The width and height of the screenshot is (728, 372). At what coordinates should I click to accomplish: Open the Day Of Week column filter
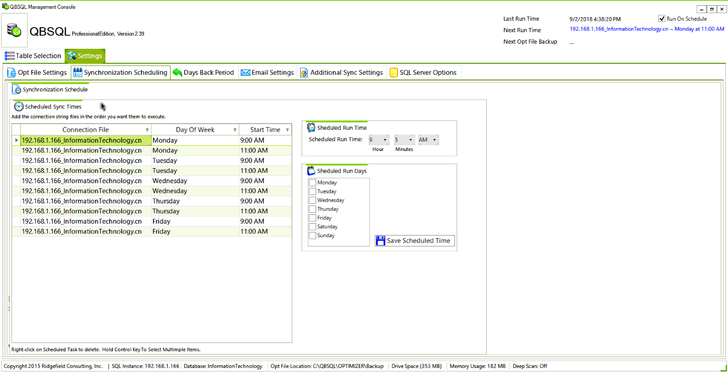235,130
